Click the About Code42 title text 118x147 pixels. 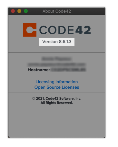click(x=57, y=11)
